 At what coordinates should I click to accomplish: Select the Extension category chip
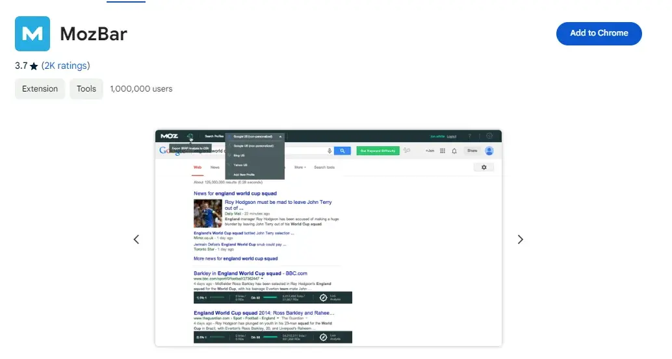click(x=40, y=88)
